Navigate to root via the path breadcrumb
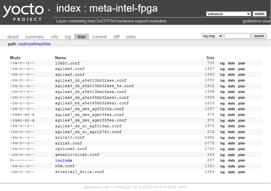Image resolution: width=271 pixels, height=191 pixels. tap(22, 44)
